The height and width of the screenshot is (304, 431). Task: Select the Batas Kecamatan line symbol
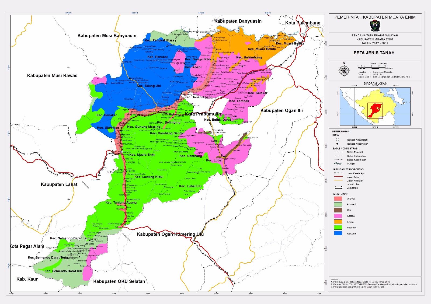338,160
